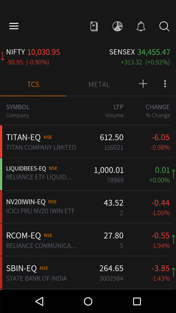The width and height of the screenshot is (176, 313).
Task: Open the order book icon
Action: click(x=94, y=26)
